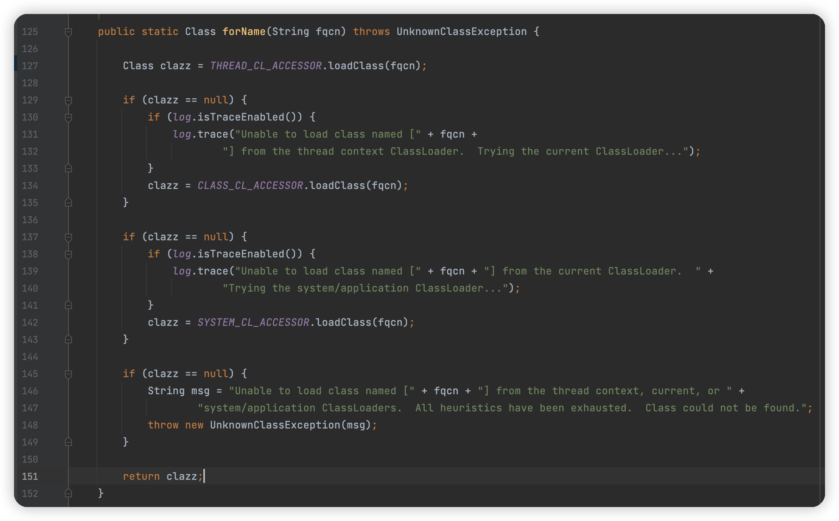Fold the isTraceEnabled block on line 138
Screen dimensions: 839x521
click(68, 254)
